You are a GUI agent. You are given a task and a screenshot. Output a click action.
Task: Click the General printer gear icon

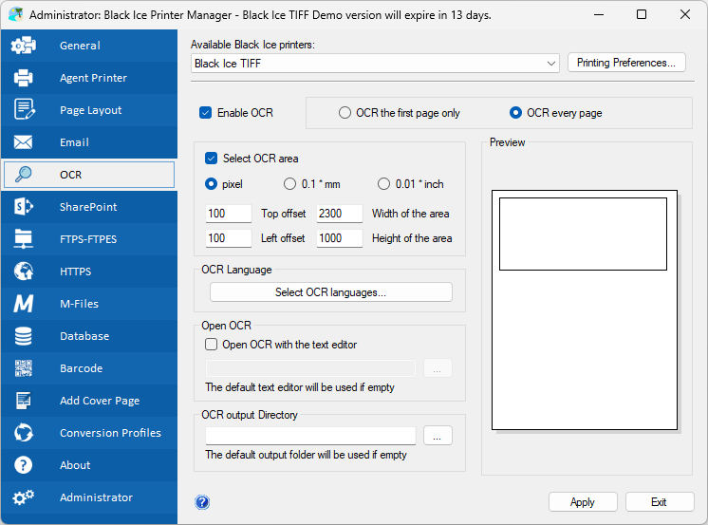[x=24, y=46]
